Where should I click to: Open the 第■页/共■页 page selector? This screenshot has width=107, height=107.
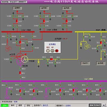[95, 105]
